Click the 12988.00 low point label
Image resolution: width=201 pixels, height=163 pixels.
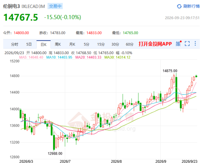pyautogui.click(x=55, y=154)
